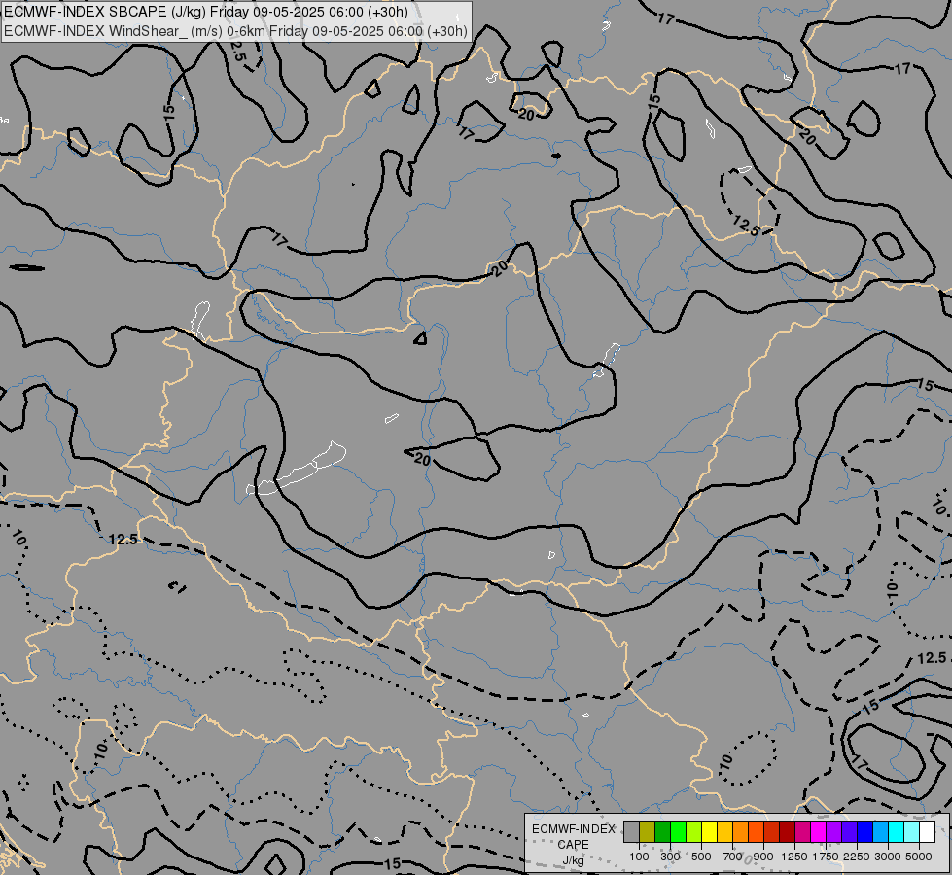Click the olive legend color swatch

[x=648, y=831]
